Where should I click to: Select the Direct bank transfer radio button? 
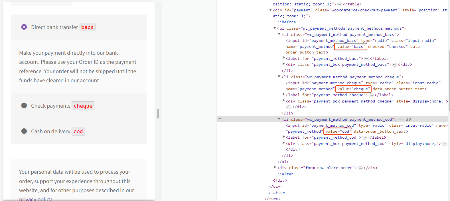click(x=24, y=27)
